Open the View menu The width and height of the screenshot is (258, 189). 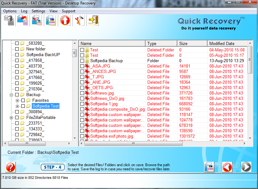pyautogui.click(x=53, y=11)
